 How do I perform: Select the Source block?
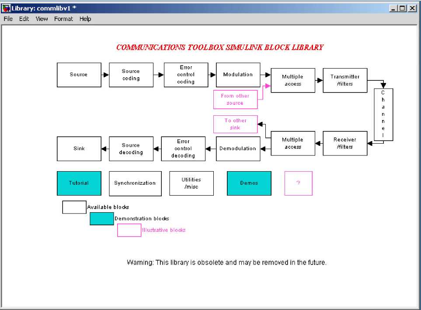point(79,75)
